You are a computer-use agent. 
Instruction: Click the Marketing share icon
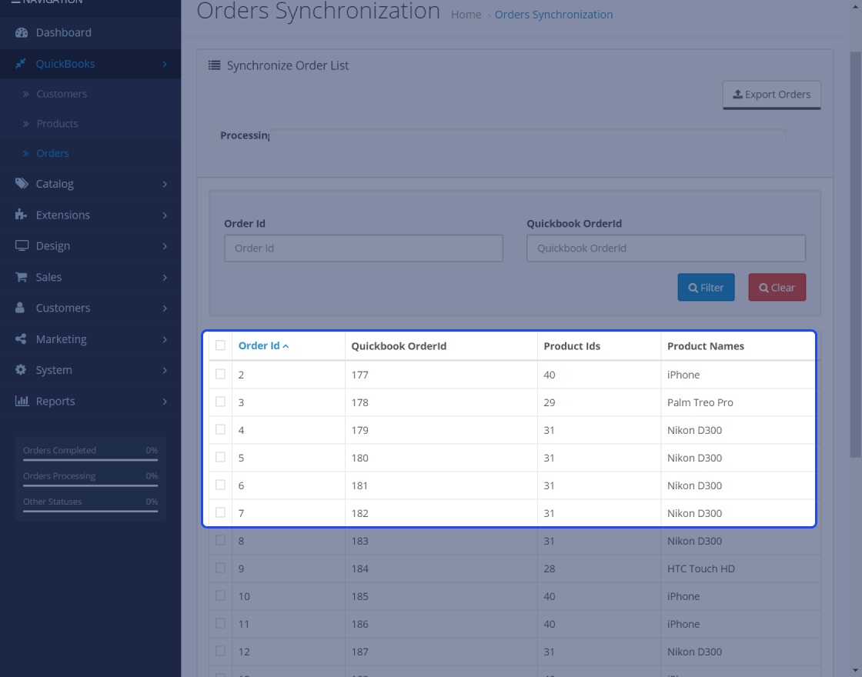click(21, 339)
